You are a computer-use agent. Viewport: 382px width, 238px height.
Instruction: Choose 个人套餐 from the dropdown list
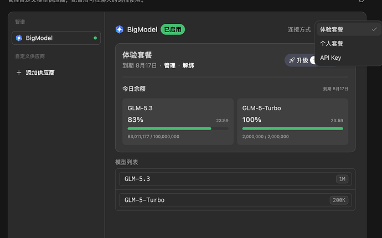click(348, 44)
